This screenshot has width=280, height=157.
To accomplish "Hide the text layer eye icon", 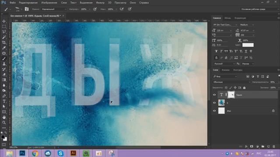I will point(214,95).
